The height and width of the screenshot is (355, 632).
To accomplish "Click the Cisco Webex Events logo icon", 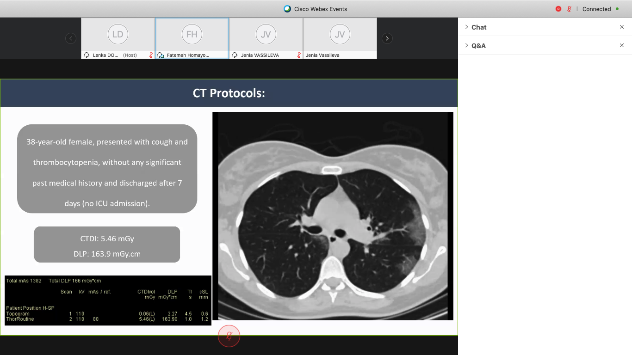I will click(287, 9).
